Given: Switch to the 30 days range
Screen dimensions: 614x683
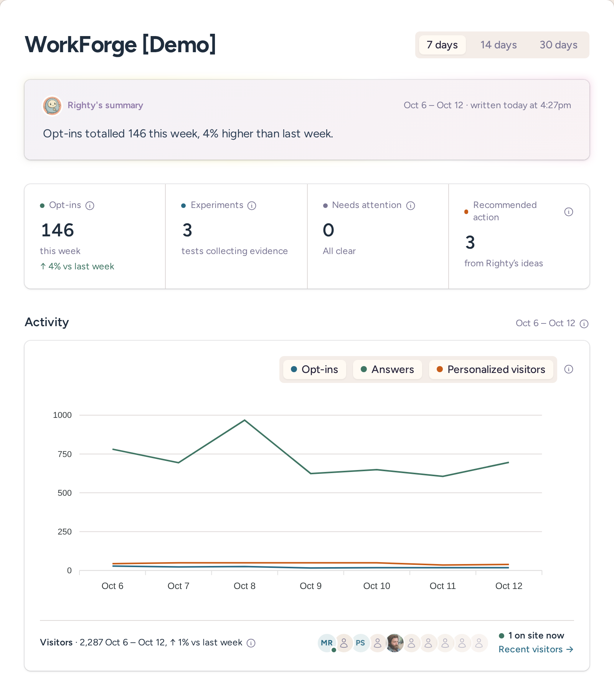Looking at the screenshot, I should tap(558, 45).
